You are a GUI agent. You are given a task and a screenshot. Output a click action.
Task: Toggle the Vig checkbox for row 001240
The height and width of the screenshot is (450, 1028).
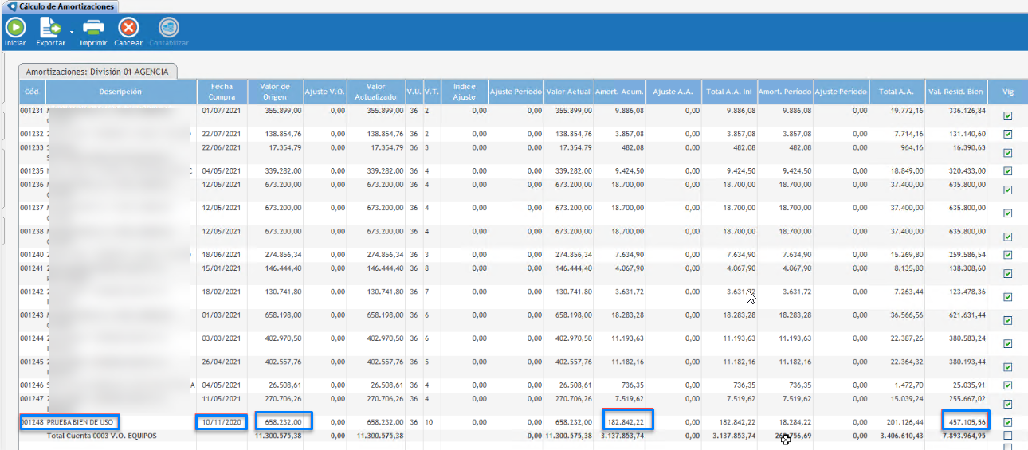pyautogui.click(x=1007, y=255)
